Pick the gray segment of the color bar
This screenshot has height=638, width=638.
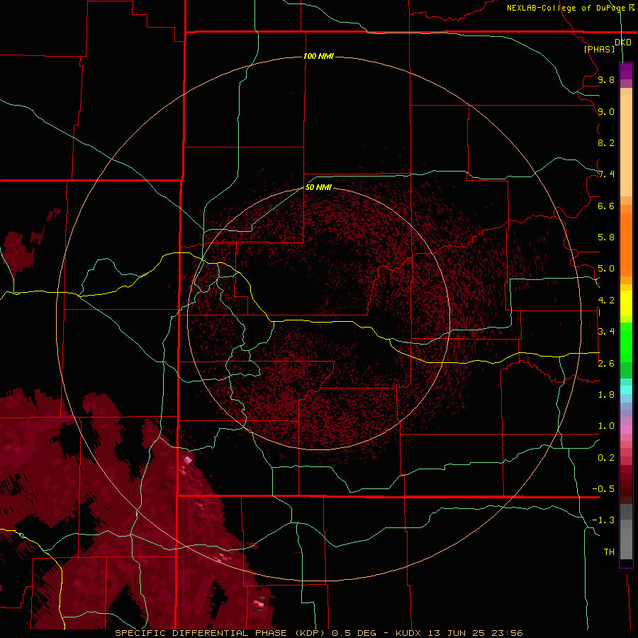tap(626, 541)
